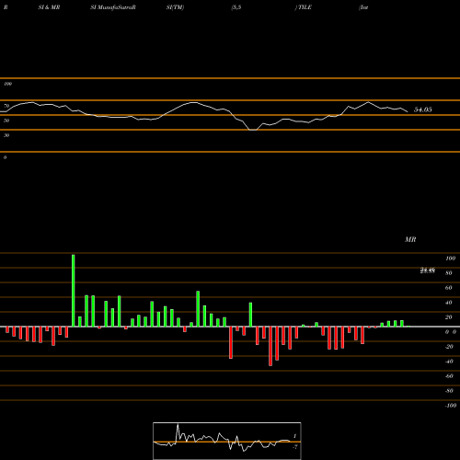Click the MR axis label 80
The image size is (460, 460).
point(449,273)
